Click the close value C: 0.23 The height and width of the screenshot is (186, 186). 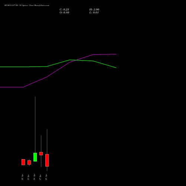(x=64, y=10)
